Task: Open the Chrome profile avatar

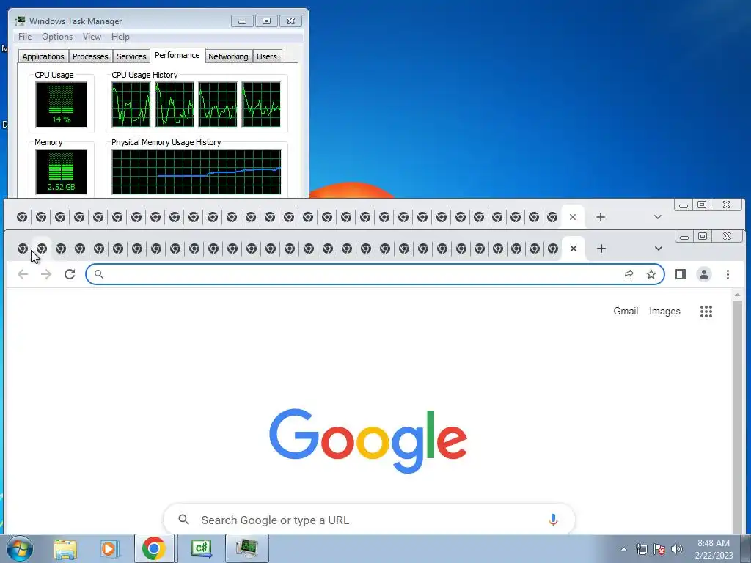Action: [704, 274]
